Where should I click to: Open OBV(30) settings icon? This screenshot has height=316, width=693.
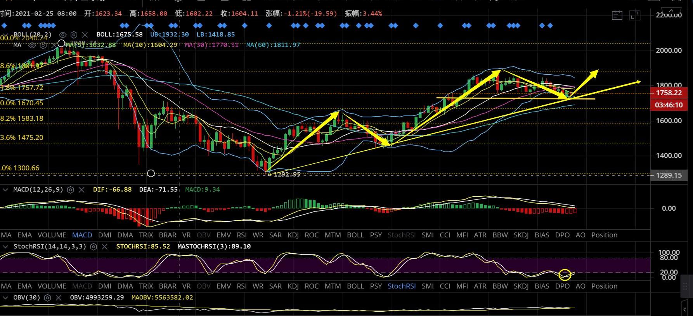pyautogui.click(x=47, y=298)
